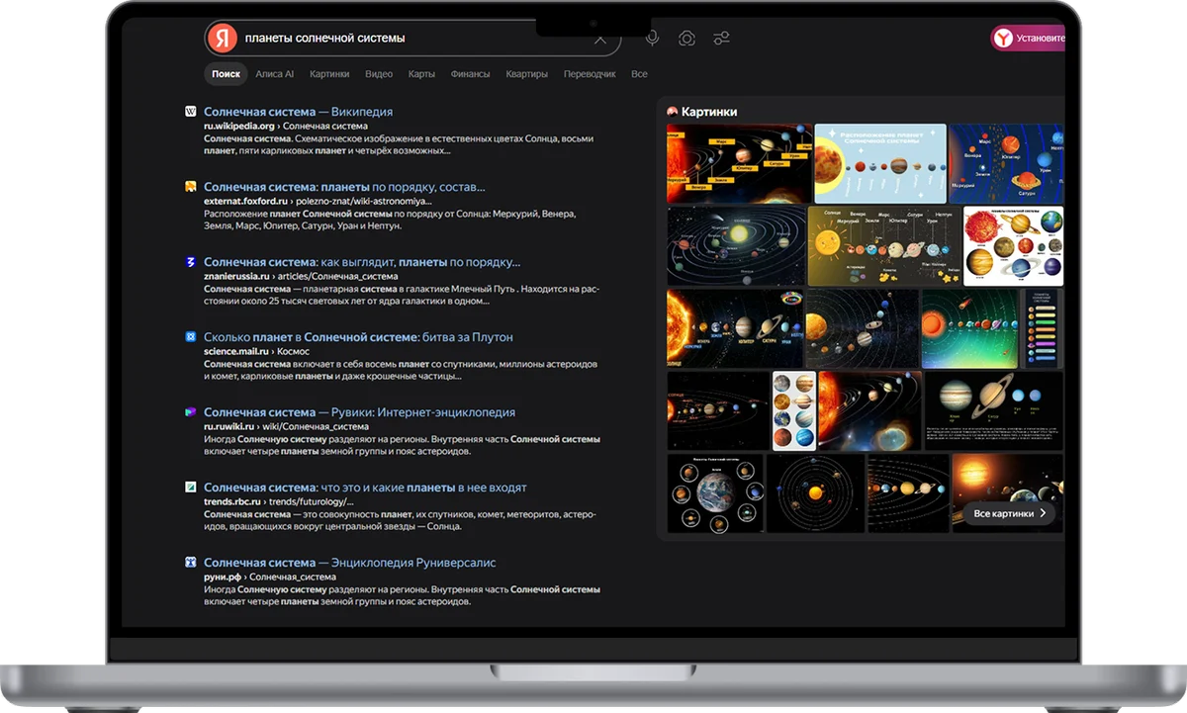The height and width of the screenshot is (713, 1187).
Task: Click the Установите Yandex browser button
Action: pyautogui.click(x=1029, y=39)
